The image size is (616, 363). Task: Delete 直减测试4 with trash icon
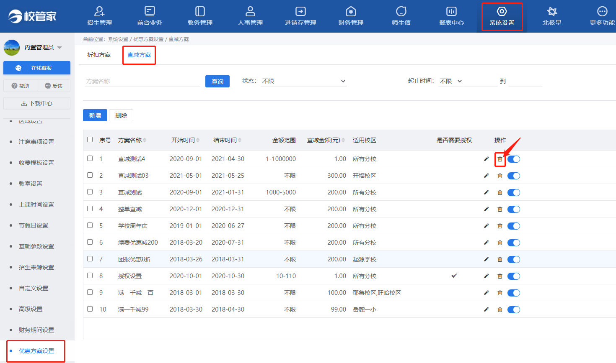click(500, 159)
